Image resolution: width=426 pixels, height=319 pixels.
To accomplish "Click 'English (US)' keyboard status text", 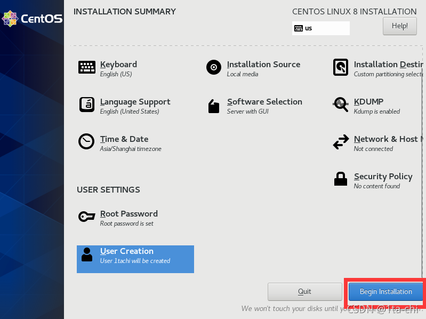I will coord(116,74).
